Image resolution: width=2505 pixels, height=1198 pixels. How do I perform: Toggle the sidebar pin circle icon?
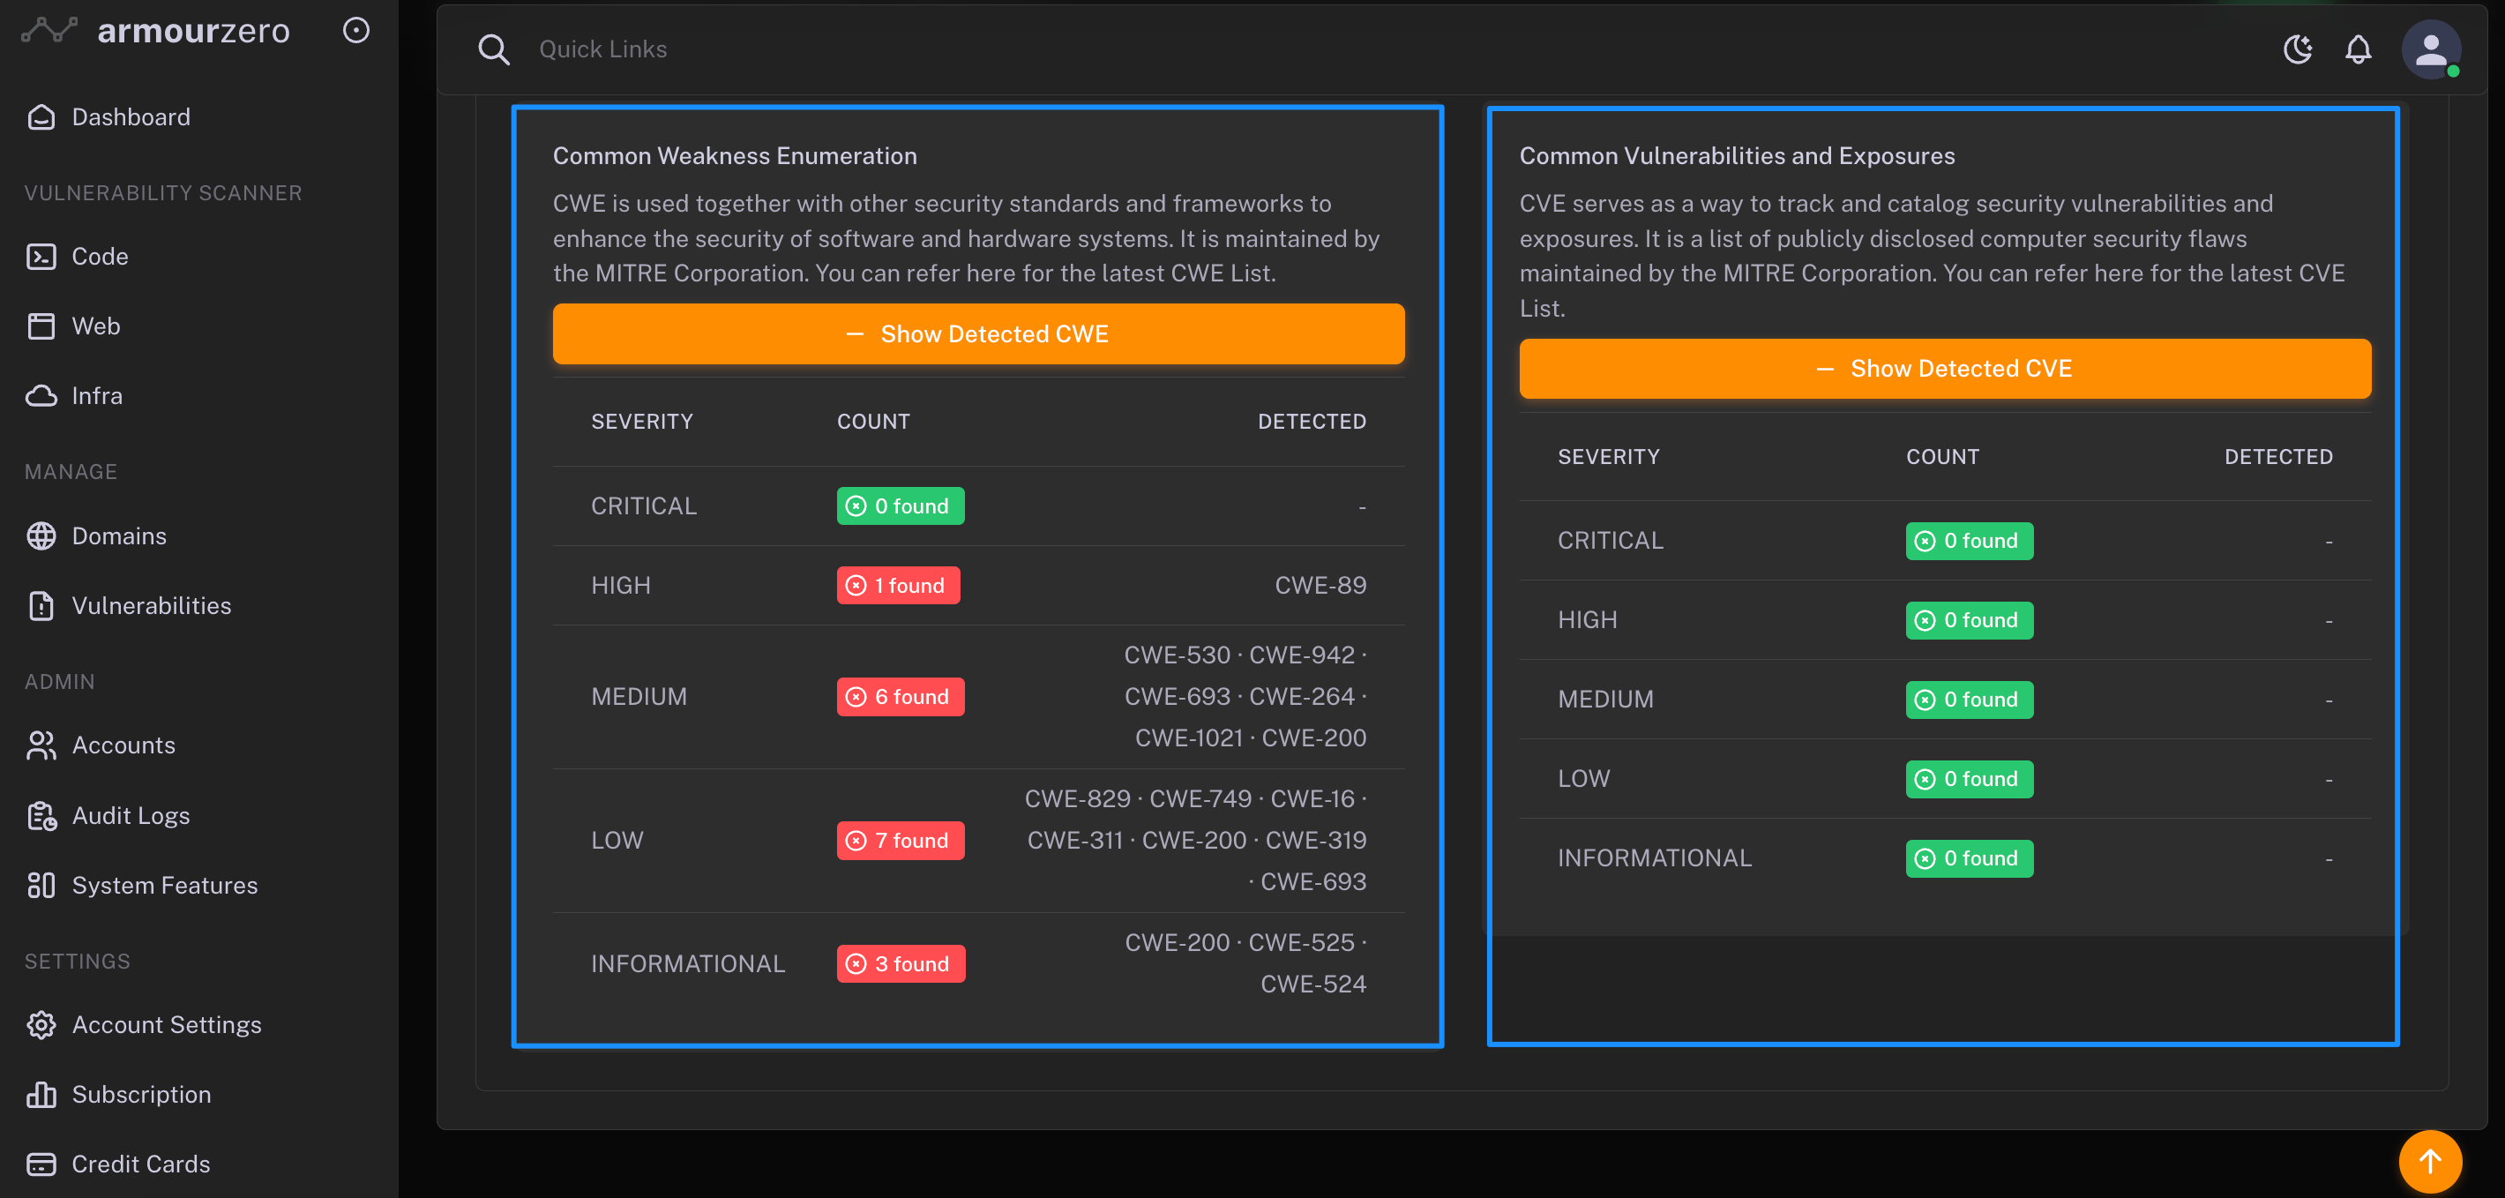356,30
